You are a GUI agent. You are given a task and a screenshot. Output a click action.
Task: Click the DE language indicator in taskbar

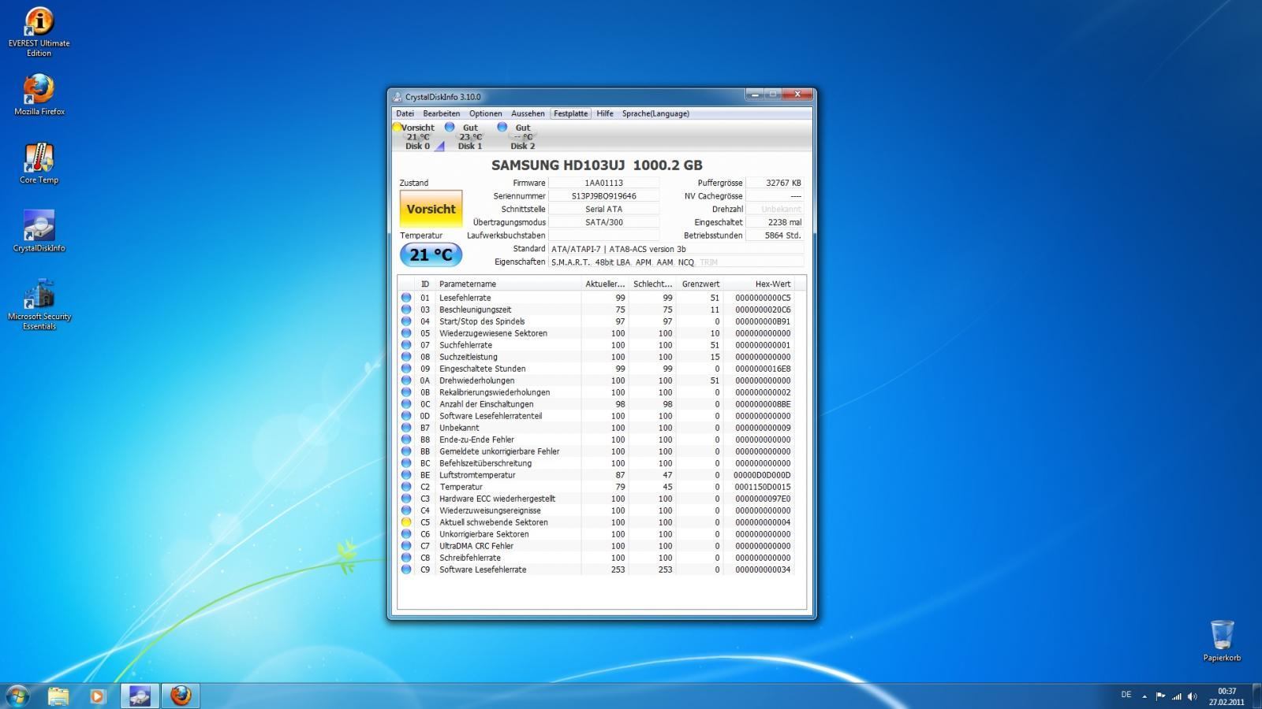[x=1126, y=695]
